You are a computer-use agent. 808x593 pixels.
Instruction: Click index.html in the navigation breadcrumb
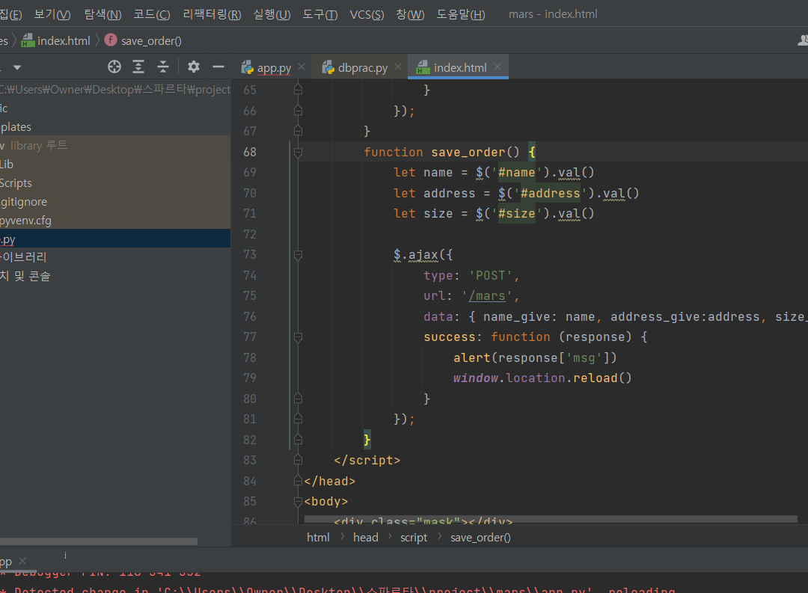64,40
